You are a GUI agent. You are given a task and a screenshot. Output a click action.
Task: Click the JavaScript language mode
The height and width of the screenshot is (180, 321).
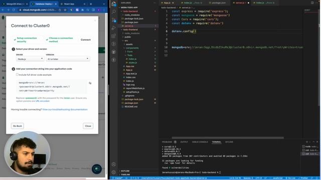[x=277, y=178]
